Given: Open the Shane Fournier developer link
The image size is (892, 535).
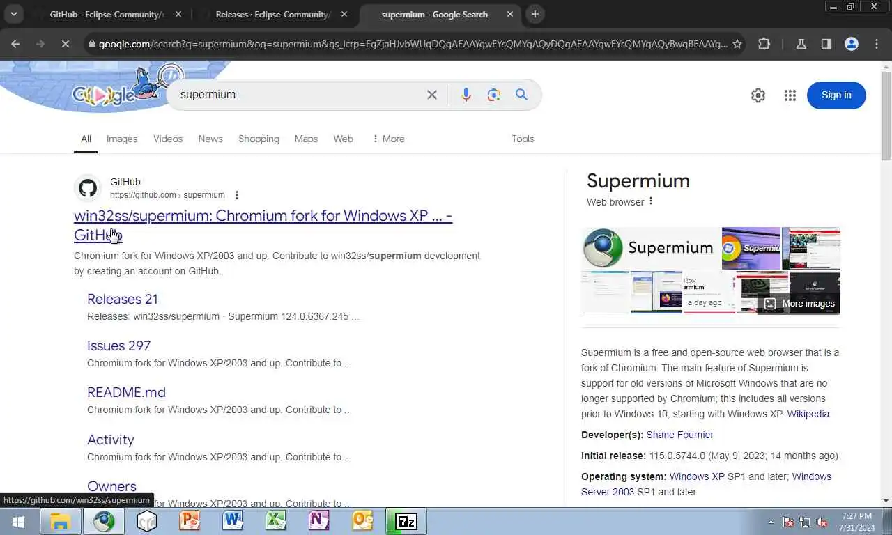Looking at the screenshot, I should 679,435.
